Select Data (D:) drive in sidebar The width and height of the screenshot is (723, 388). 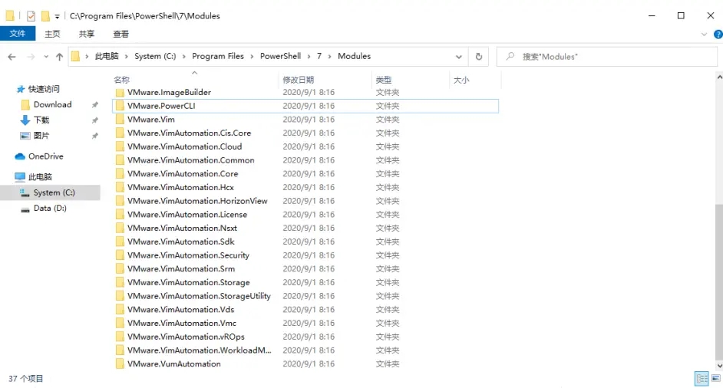[x=50, y=209]
